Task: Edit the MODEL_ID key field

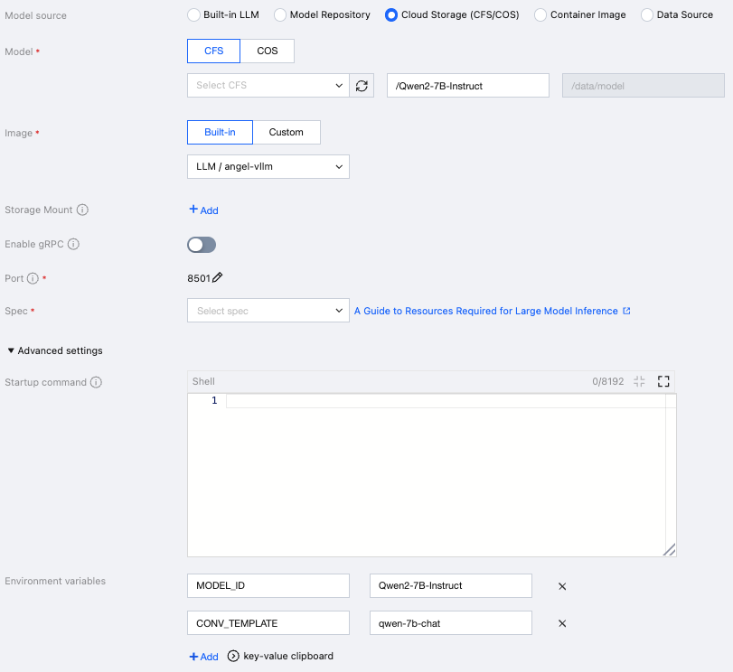Action: (268, 585)
